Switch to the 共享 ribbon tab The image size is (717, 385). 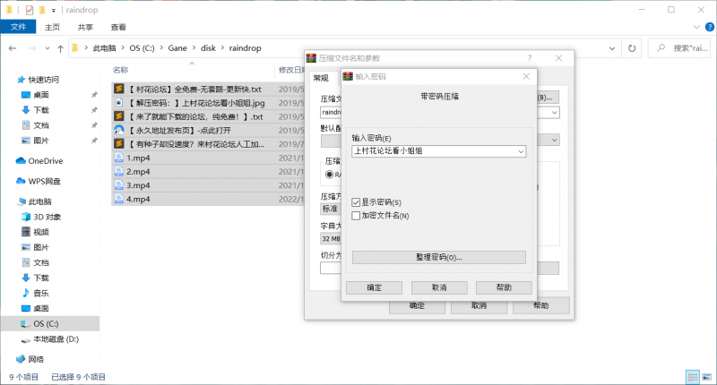85,27
